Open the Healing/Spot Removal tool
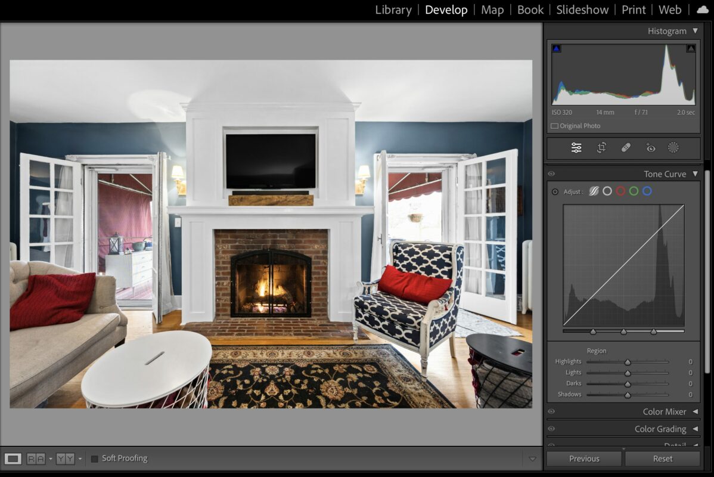Viewport: 714px width, 477px height. [626, 148]
